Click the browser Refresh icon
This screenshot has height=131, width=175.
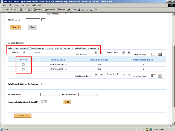pyautogui.click(x=25, y=10)
